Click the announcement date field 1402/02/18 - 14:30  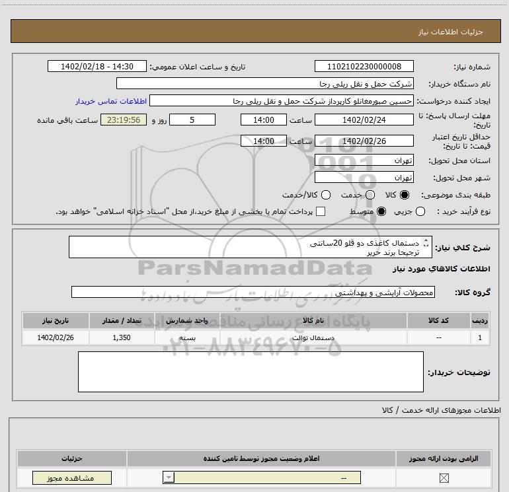(97, 66)
